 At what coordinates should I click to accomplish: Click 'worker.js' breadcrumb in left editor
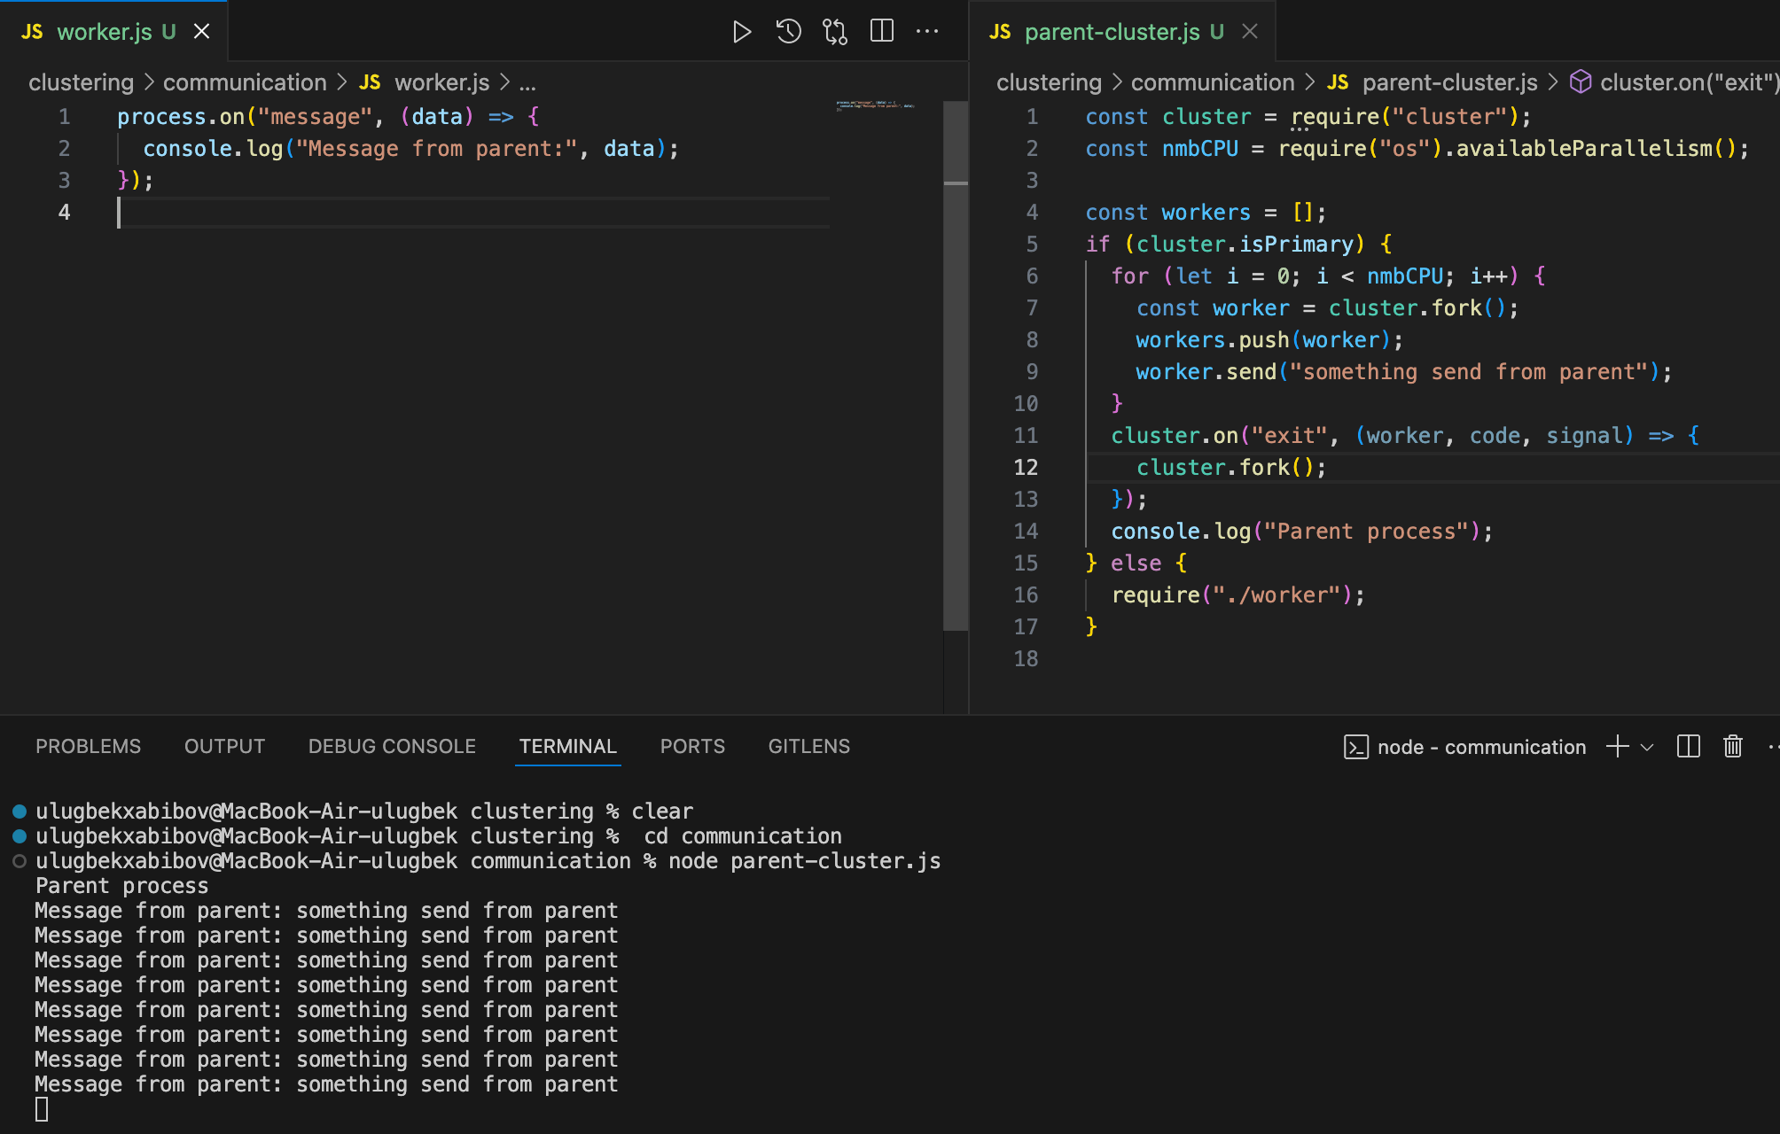tap(441, 82)
